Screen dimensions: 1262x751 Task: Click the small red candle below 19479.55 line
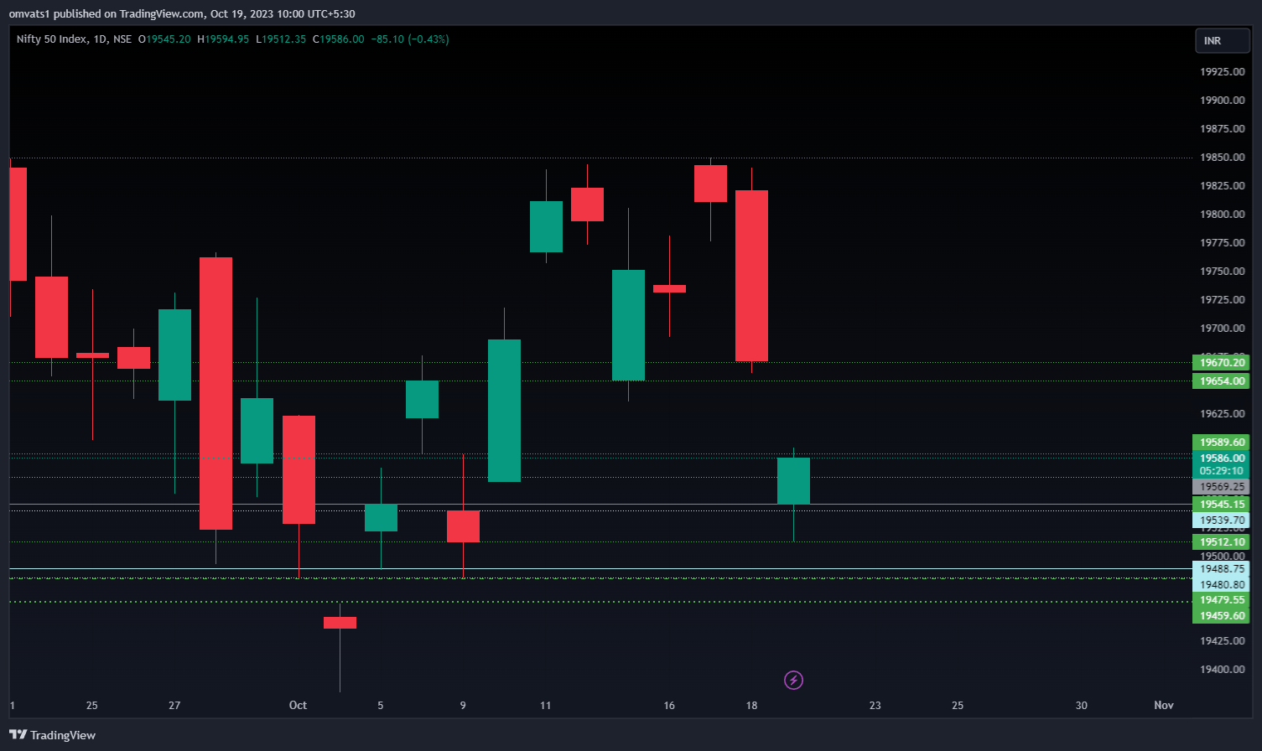point(340,623)
